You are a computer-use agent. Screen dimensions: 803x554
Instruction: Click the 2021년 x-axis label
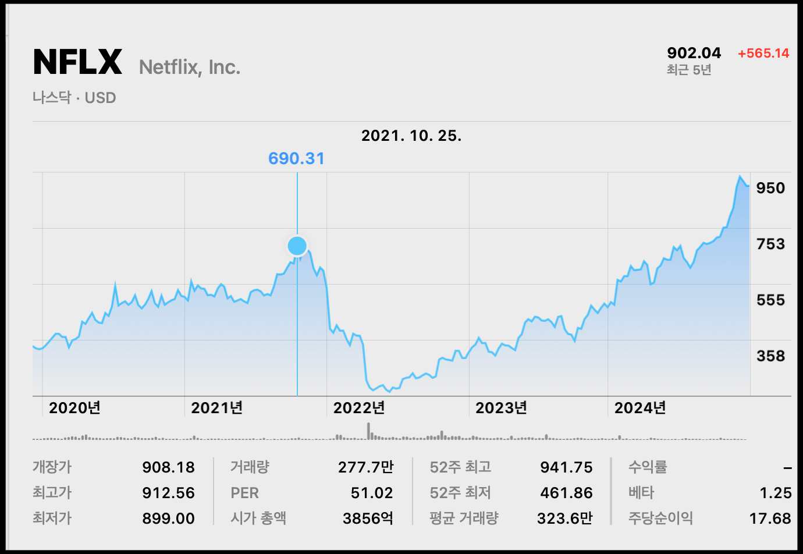pyautogui.click(x=216, y=408)
